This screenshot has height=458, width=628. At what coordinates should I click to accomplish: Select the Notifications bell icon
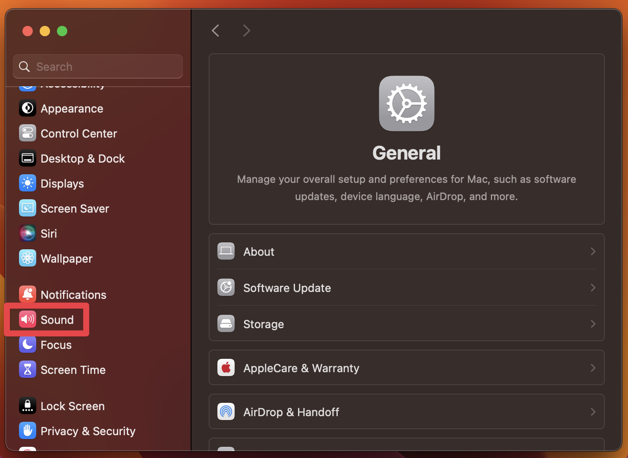pos(27,294)
